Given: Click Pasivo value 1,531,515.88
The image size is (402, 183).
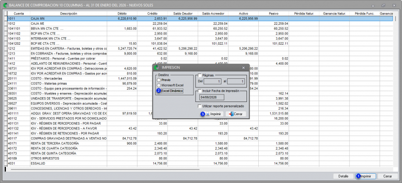Looking at the screenshot, I should (279, 113).
